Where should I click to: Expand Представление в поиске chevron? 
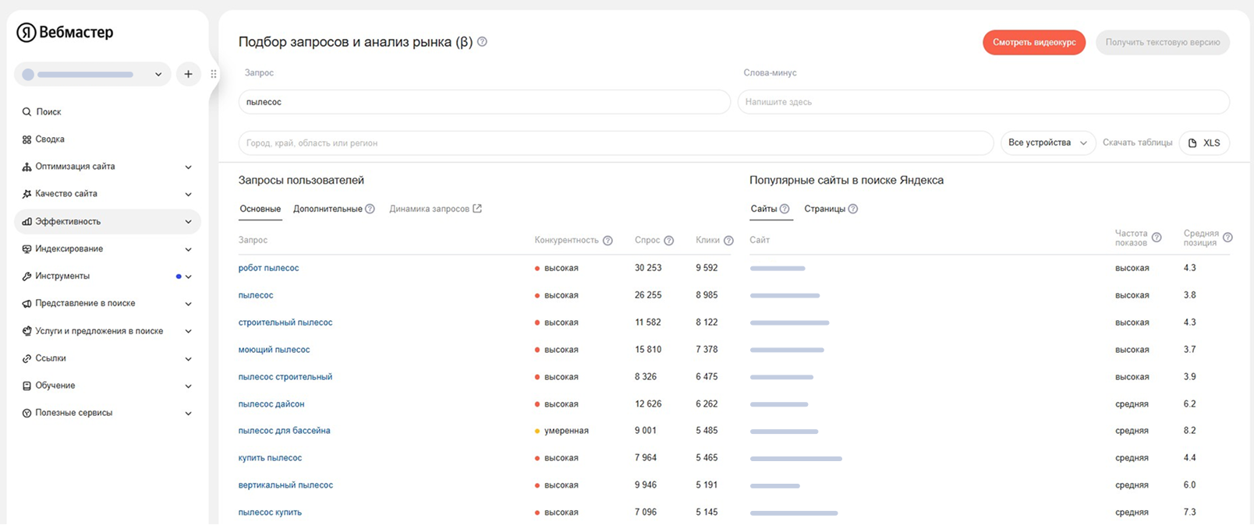[x=188, y=305]
